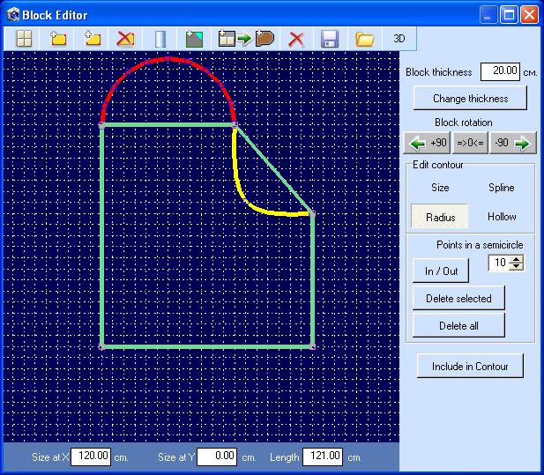This screenshot has width=544, height=475.
Task: Click the Delete all button
Action: [x=458, y=325]
